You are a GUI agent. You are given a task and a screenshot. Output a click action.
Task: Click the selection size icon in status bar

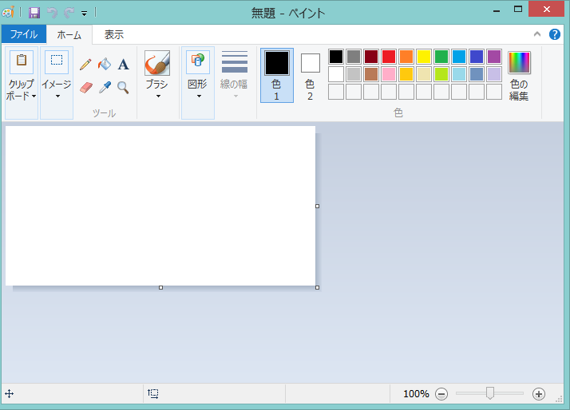click(x=153, y=394)
